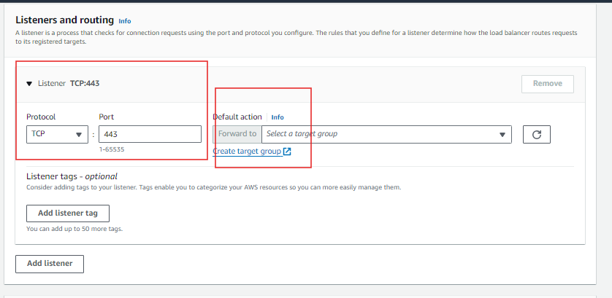Open Info next to Default action
The width and height of the screenshot is (612, 298).
[278, 117]
